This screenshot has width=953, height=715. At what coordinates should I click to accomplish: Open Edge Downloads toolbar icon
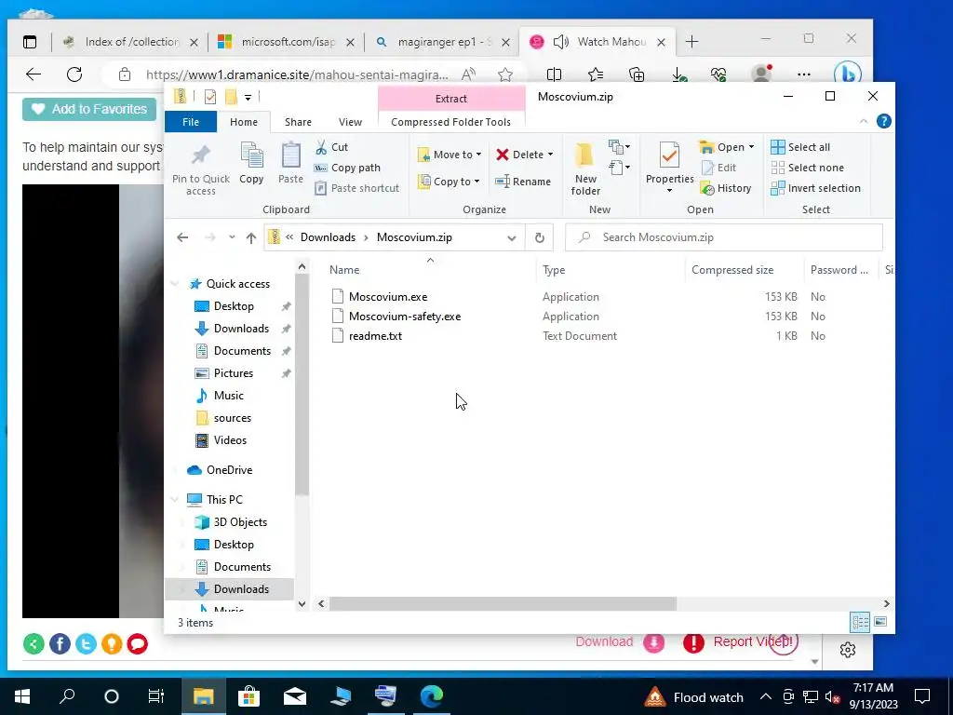(678, 74)
